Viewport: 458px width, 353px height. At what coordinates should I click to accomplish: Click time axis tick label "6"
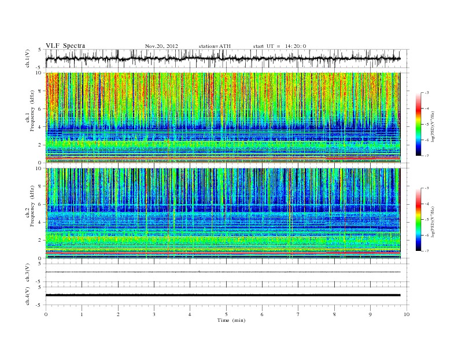pos(262,314)
